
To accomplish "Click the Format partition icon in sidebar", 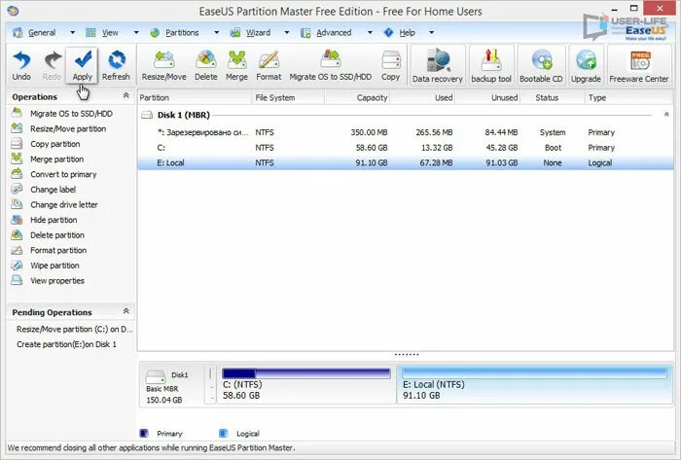I will [17, 250].
